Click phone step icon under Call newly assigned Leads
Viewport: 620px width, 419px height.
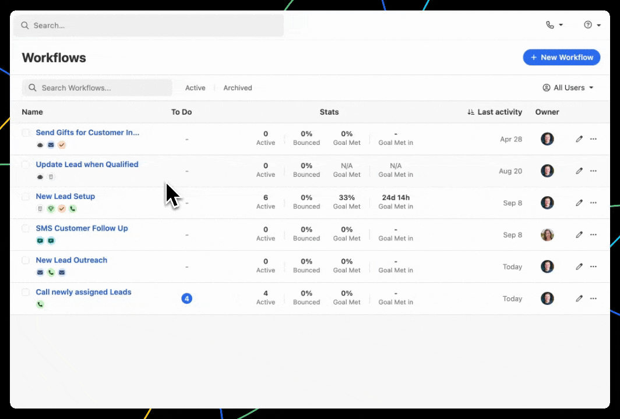[x=40, y=304]
